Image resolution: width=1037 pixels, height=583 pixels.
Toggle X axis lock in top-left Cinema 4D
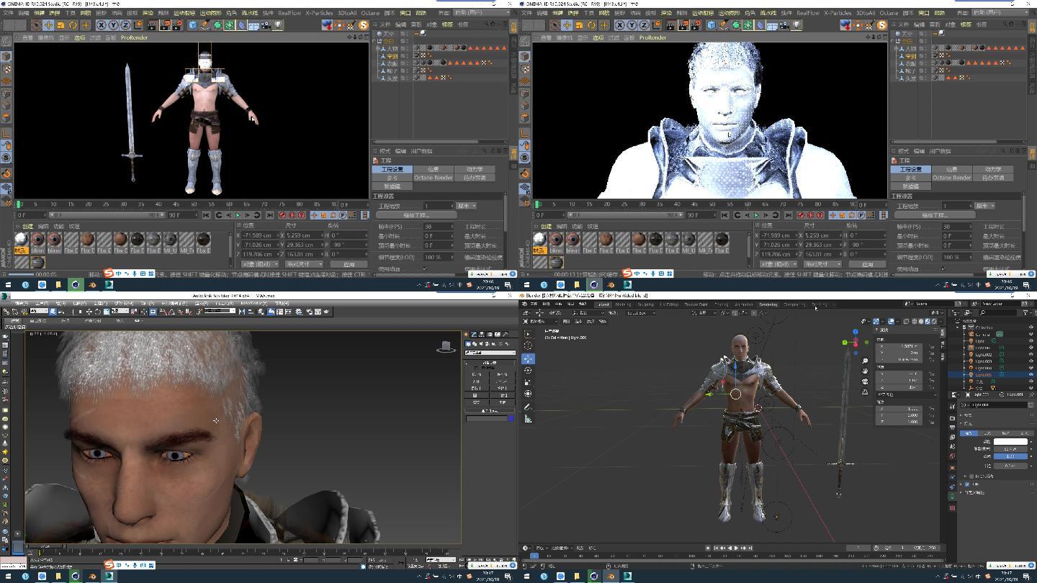point(102,25)
